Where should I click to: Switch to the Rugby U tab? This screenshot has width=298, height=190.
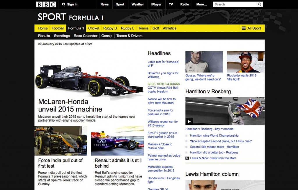click(x=110, y=28)
